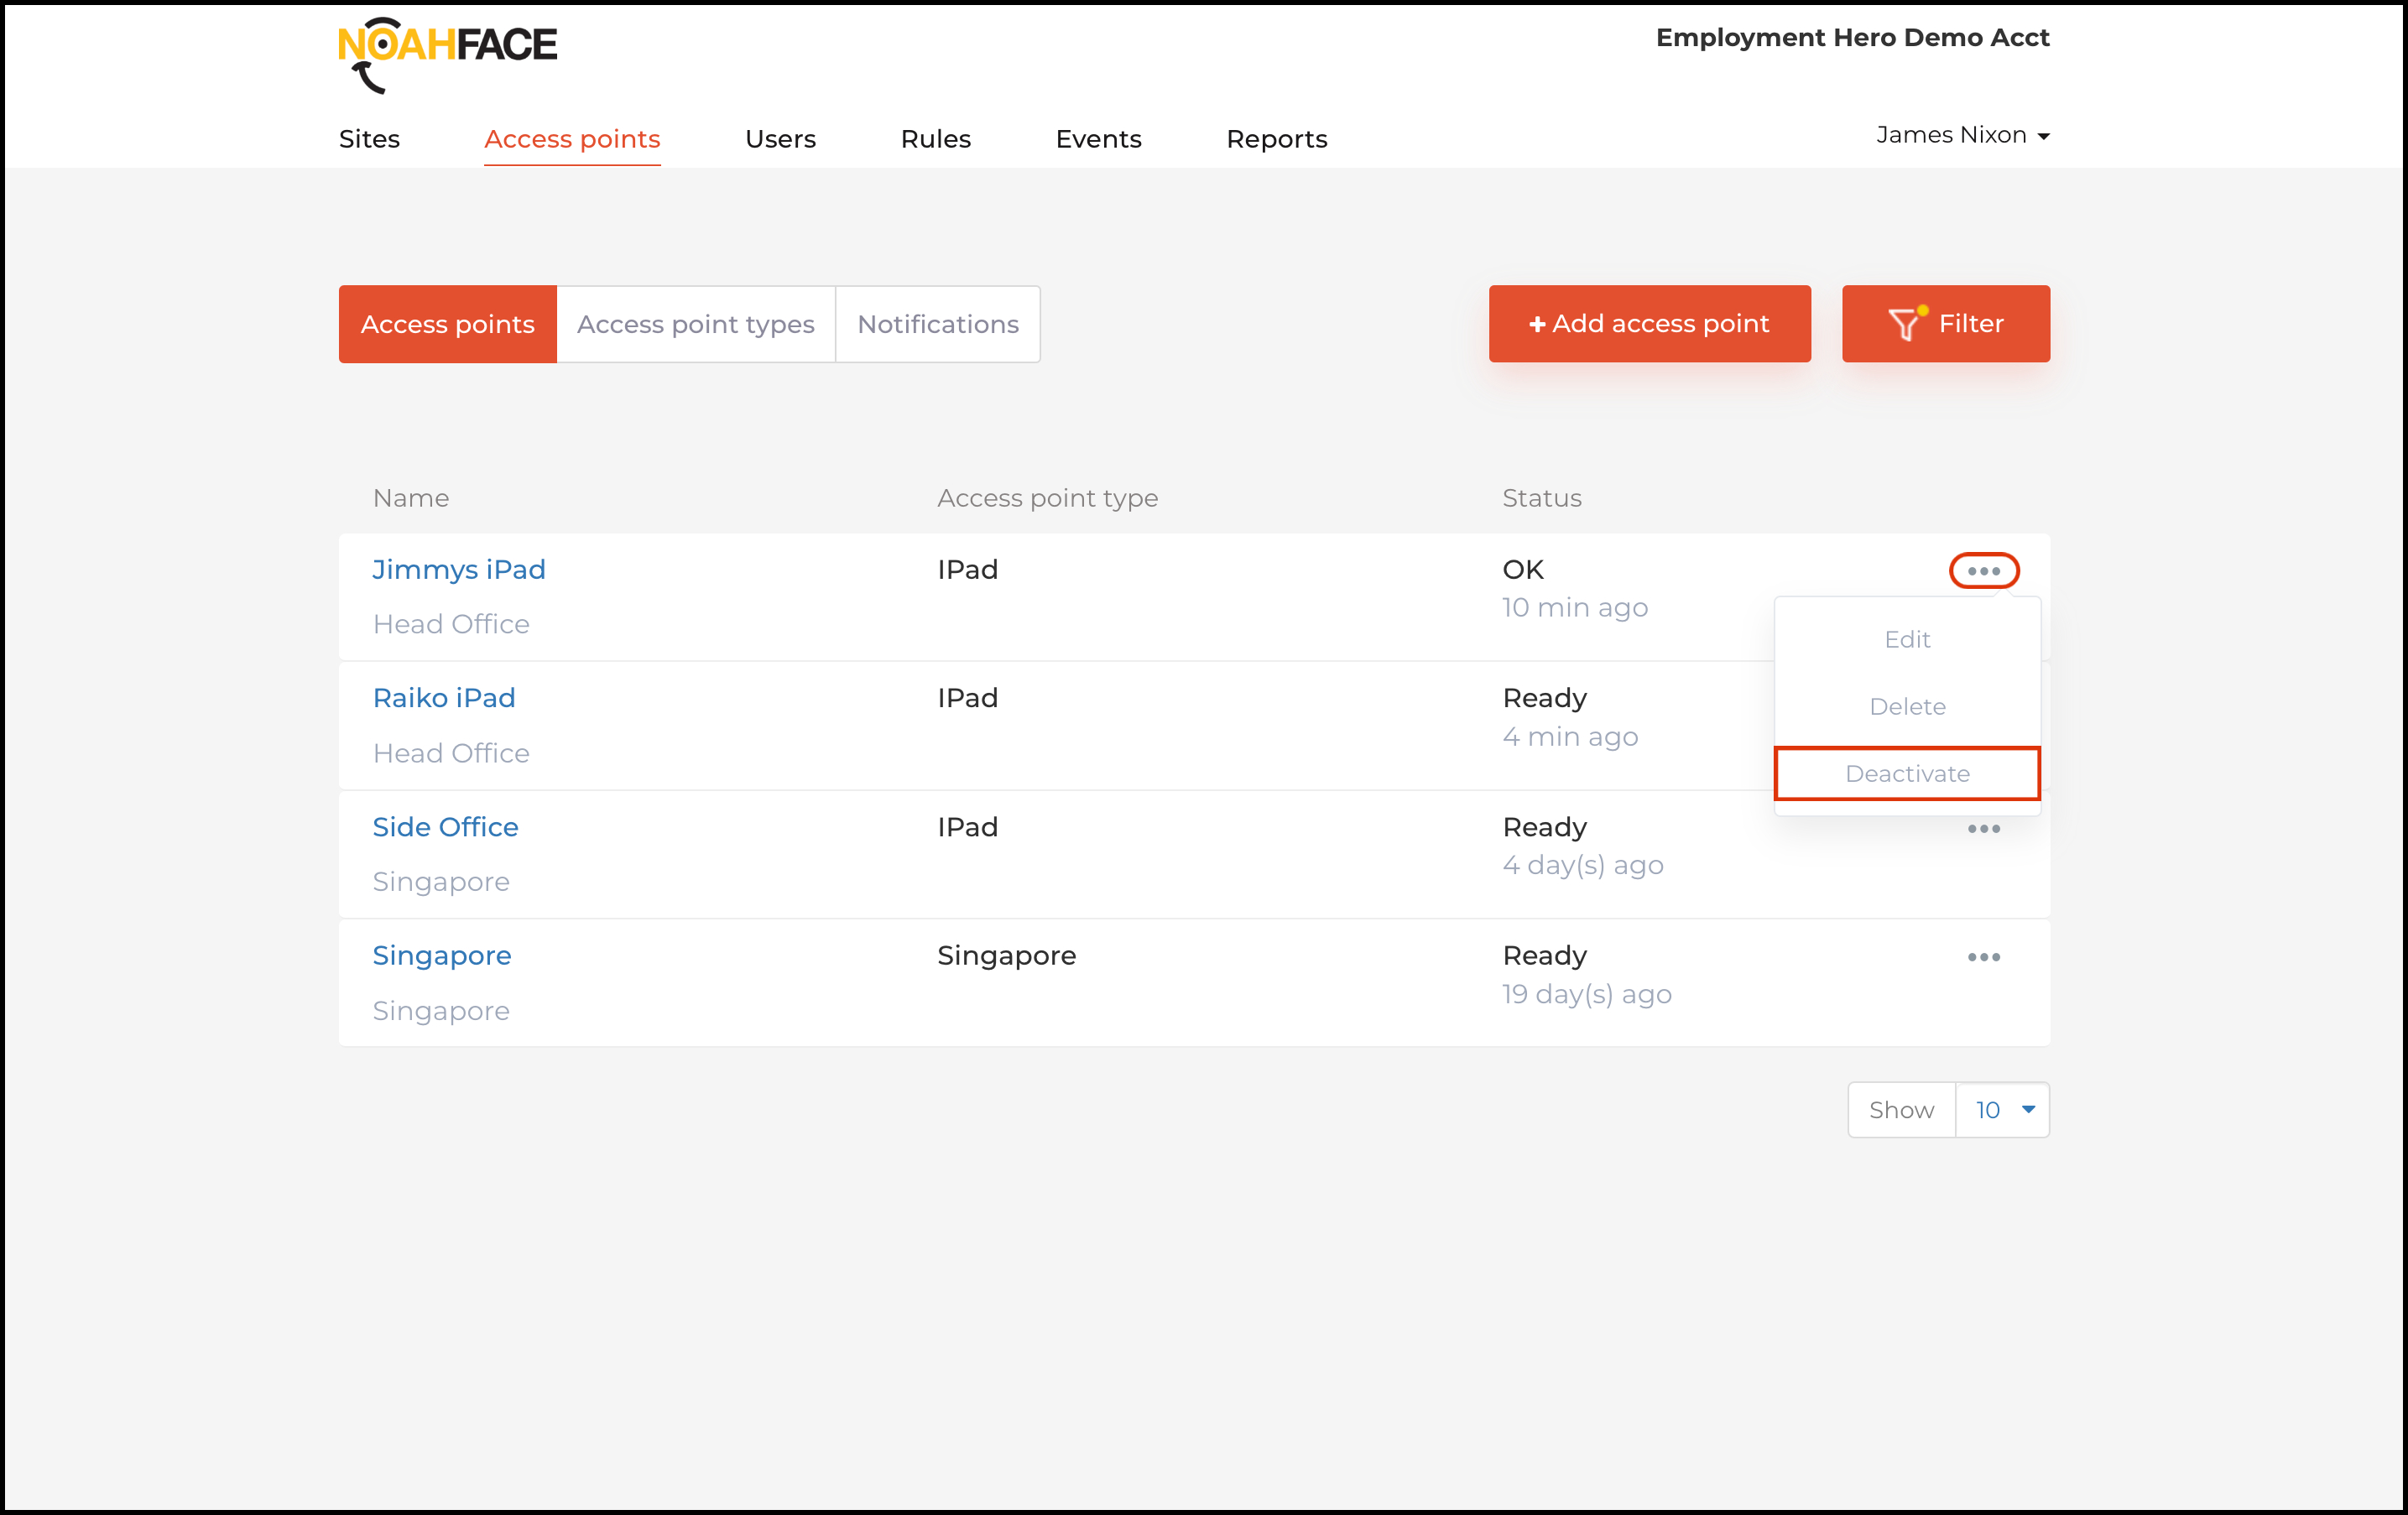Choose Delete in the dropdown menu
This screenshot has height=1515, width=2408.
coord(1907,707)
